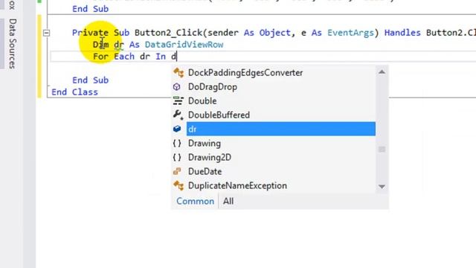Switch to the All IntelliSense tab
This screenshot has height=268, width=476.
click(x=228, y=201)
